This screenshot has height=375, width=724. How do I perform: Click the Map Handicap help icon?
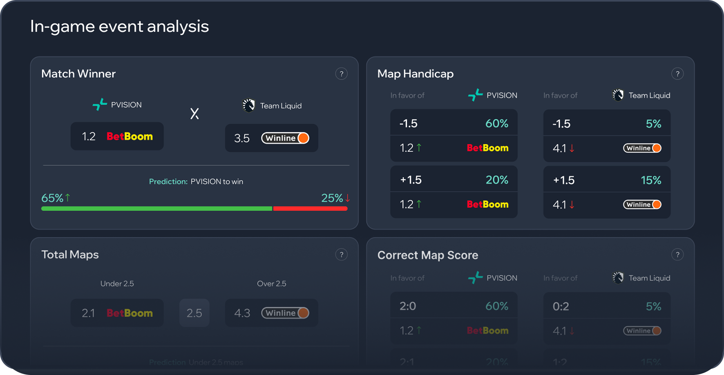click(677, 74)
